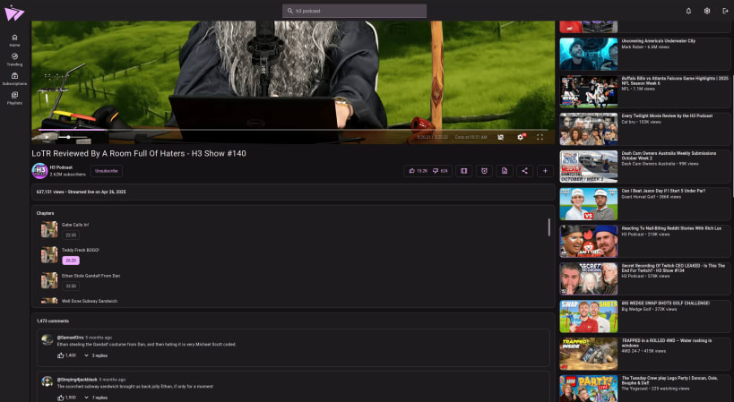Click the video title 'LoTR Reviewed By A Room Full Of Haters'

139,153
